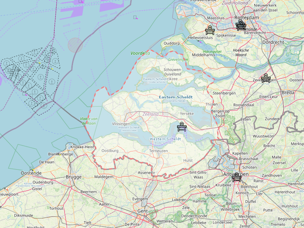This screenshot has width=304, height=228.
Task: Select the roadblock marker at Rotterdam
Action: [x=241, y=25]
